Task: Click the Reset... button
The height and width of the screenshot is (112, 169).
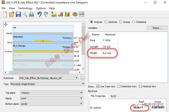Action: (157, 28)
